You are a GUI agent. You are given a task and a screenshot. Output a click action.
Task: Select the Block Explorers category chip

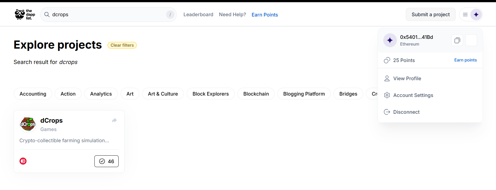click(211, 94)
